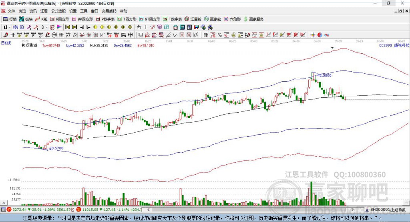Open the 文件 menu

(11, 11)
